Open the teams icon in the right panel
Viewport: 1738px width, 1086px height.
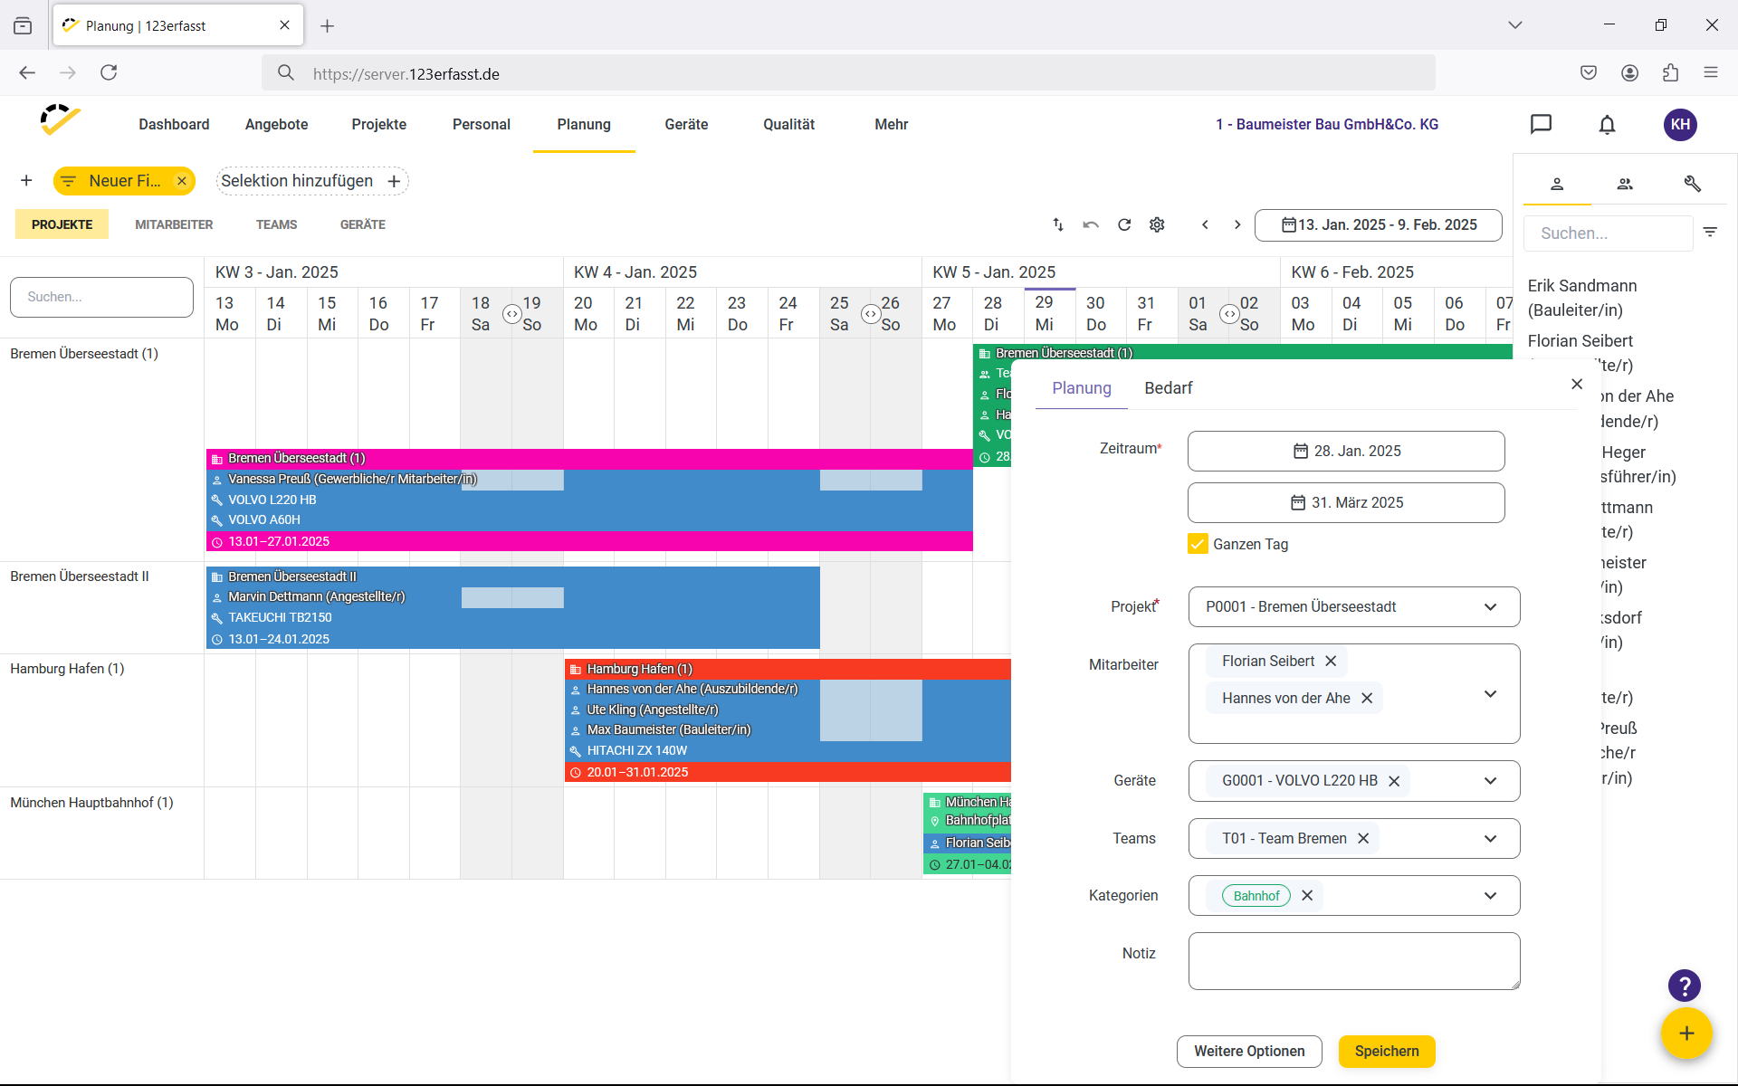[1625, 184]
